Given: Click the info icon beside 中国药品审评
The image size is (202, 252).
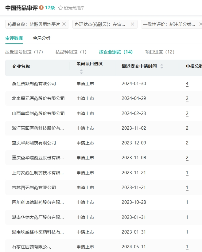Looking at the screenshot, I should pyautogui.click(x=41, y=8).
